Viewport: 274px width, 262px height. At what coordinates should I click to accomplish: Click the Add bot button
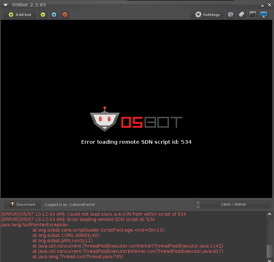(20, 15)
